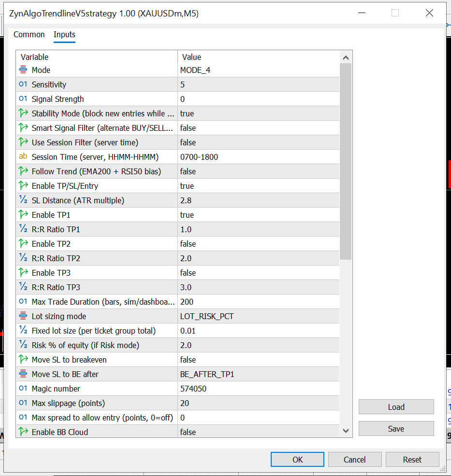This screenshot has height=476, width=451.
Task: Click the enum icon beside Mode
Action: (23, 70)
